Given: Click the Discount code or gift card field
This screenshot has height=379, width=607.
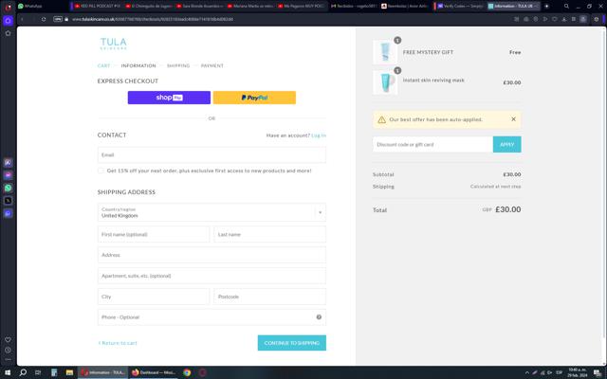Looking at the screenshot, I should point(432,144).
